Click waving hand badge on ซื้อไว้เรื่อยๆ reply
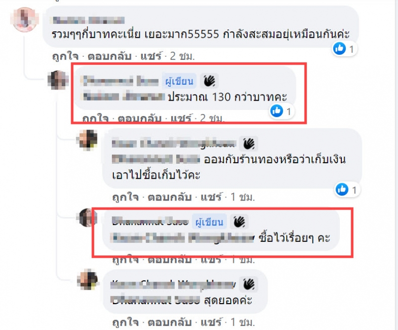Image resolution: width=398 pixels, height=330 pixels. tap(239, 221)
